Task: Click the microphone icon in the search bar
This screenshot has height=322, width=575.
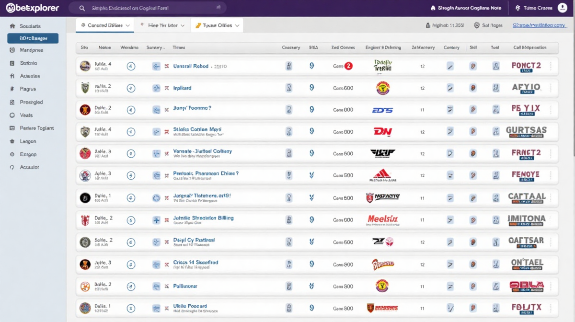Action: pyautogui.click(x=218, y=8)
